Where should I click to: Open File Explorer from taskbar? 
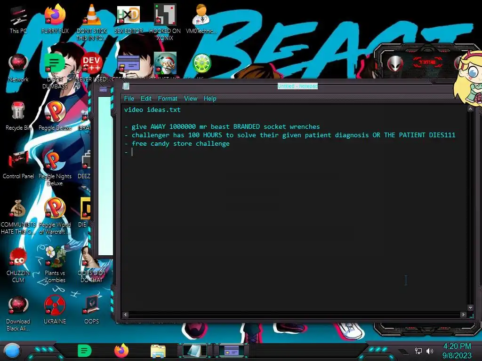(x=158, y=351)
